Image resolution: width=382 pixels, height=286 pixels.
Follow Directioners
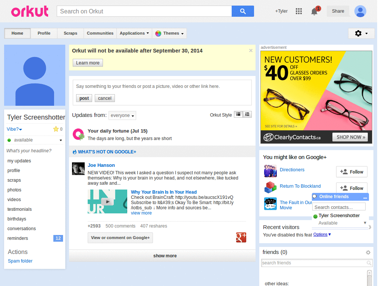pyautogui.click(x=351, y=172)
